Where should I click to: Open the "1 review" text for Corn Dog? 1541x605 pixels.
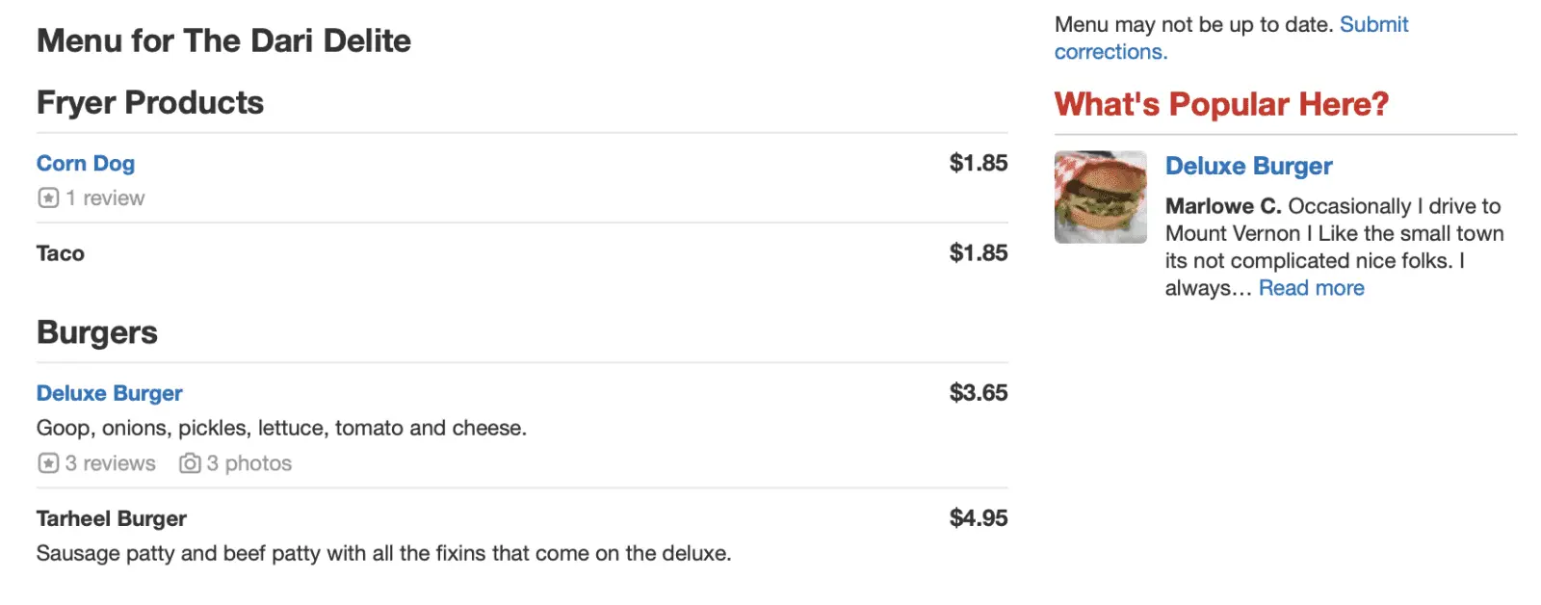coord(105,198)
